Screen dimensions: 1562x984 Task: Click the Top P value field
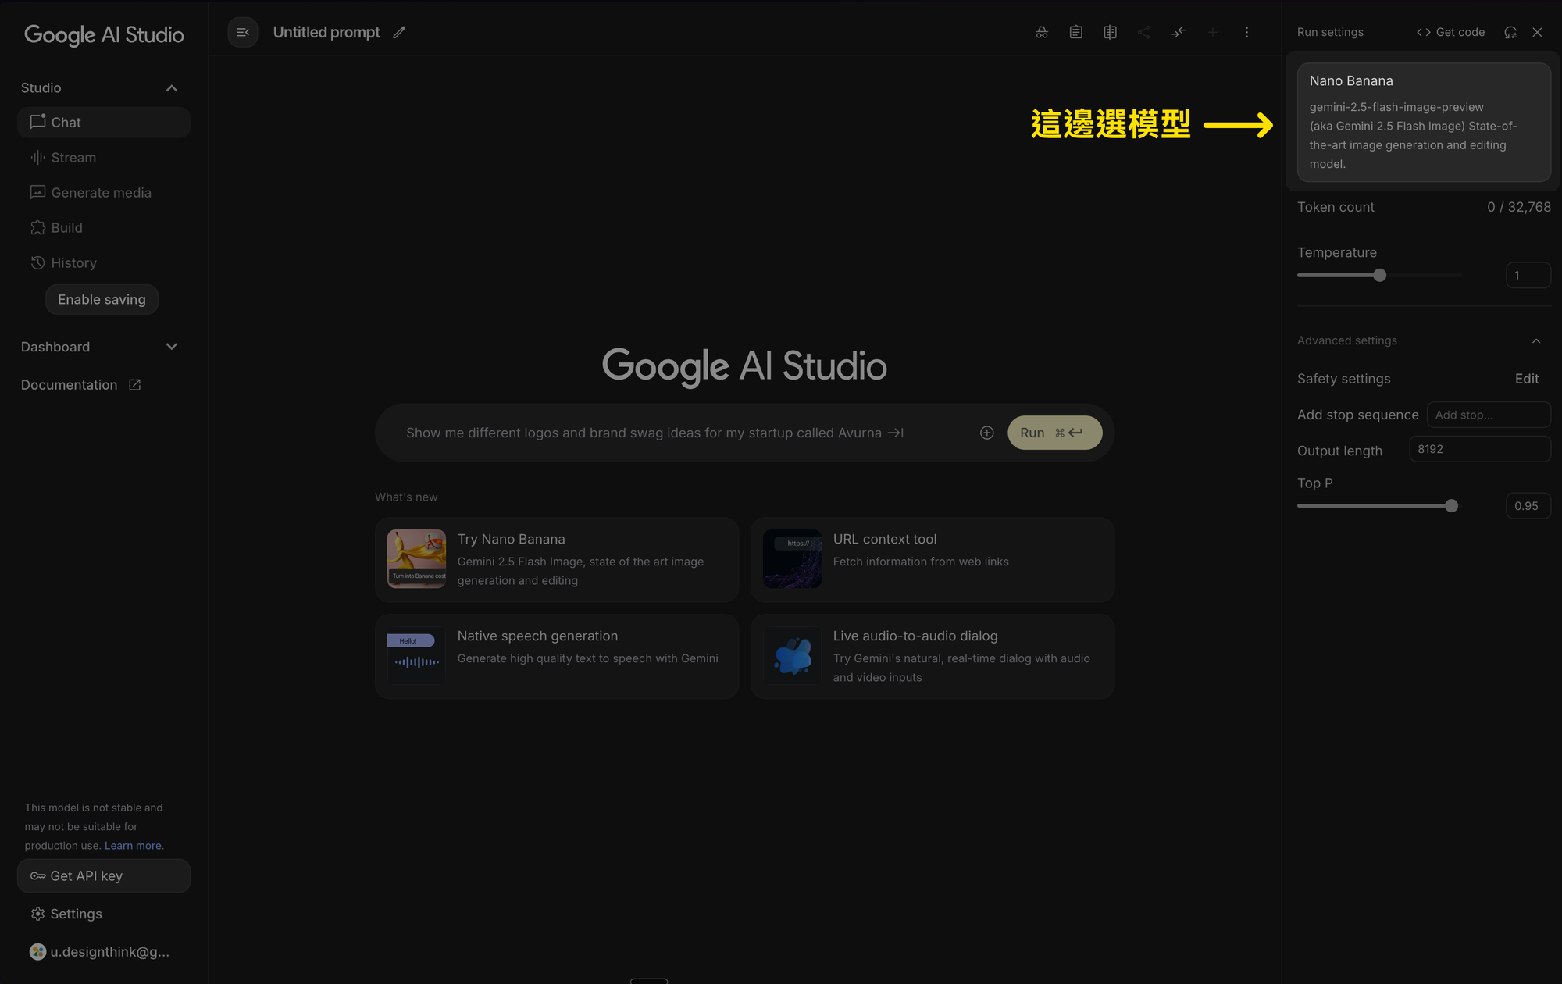click(x=1528, y=506)
